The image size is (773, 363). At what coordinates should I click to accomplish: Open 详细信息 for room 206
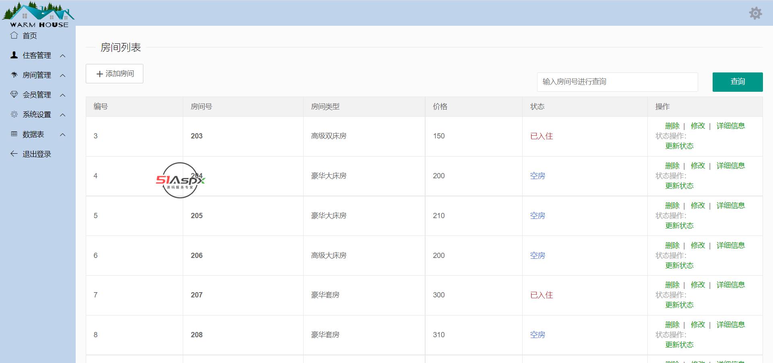click(x=731, y=245)
